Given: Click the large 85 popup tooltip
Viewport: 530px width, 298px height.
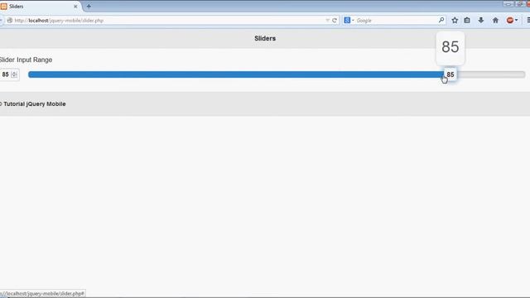Looking at the screenshot, I should click(450, 47).
